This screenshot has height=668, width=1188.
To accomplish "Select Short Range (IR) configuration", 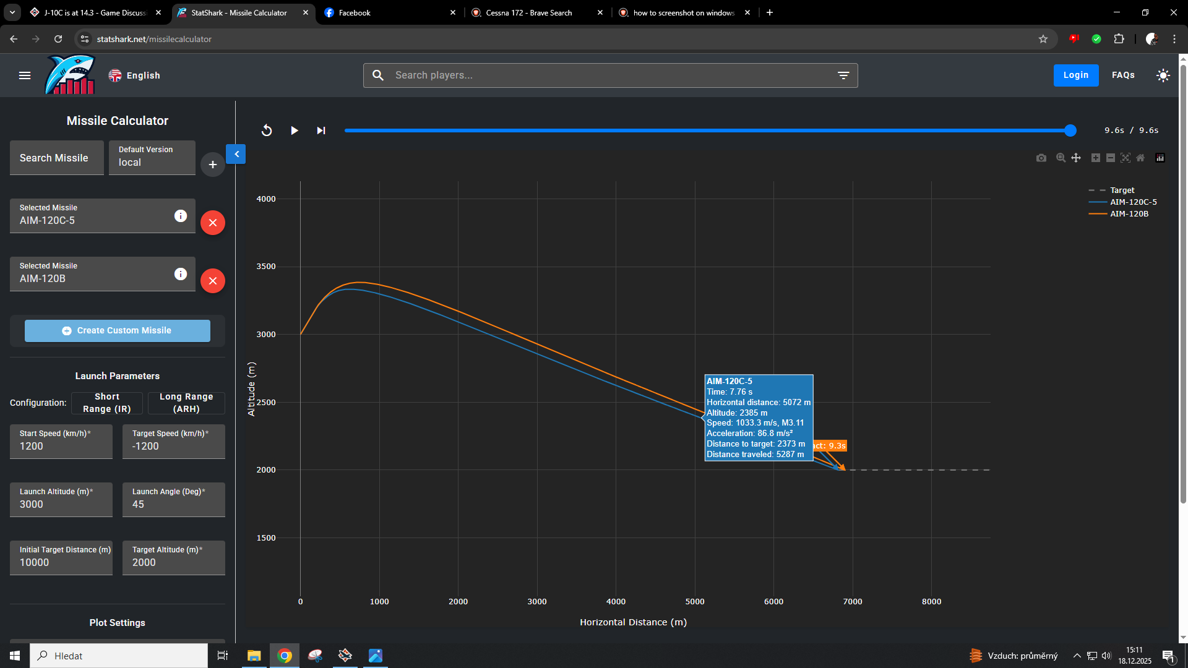I will point(107,403).
